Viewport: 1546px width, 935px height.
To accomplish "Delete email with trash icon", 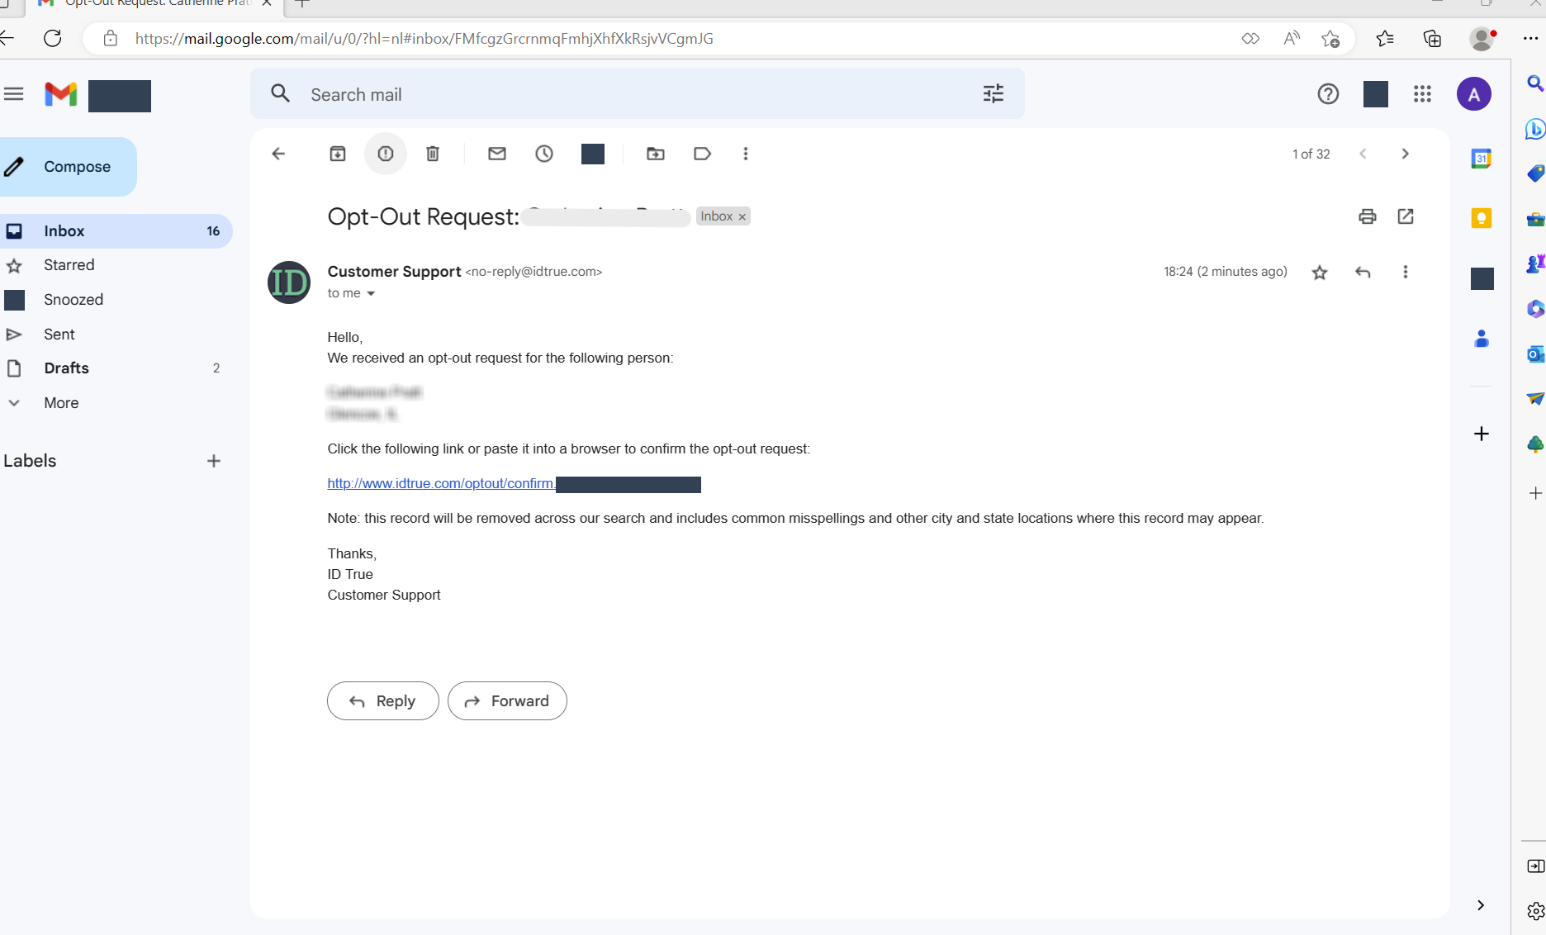I will [433, 154].
